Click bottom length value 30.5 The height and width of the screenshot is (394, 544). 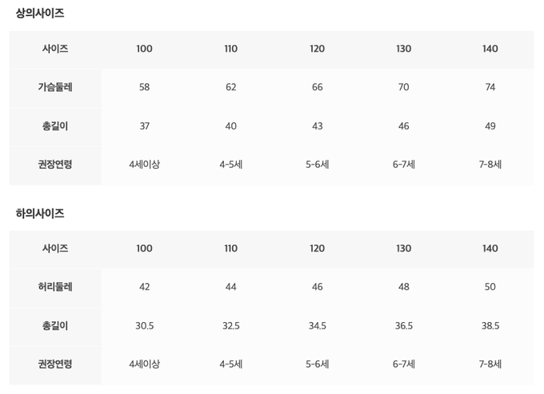tap(144, 325)
